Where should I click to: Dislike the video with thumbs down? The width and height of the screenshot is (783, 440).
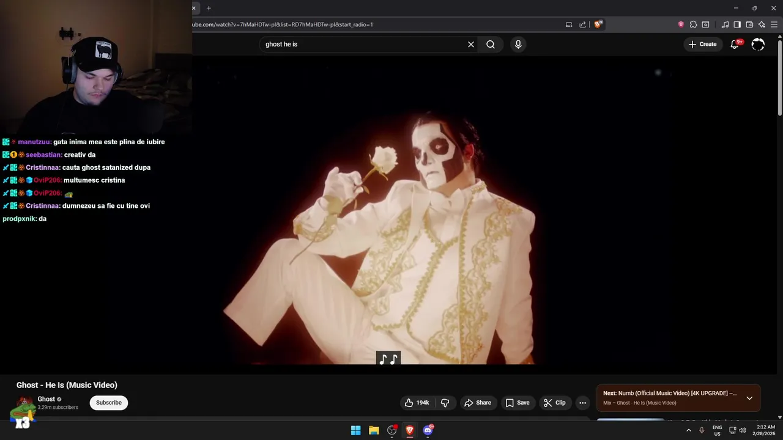[x=445, y=403]
